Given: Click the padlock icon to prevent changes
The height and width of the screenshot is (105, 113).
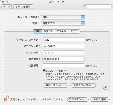Looking at the screenshot, I should pos(6,98).
